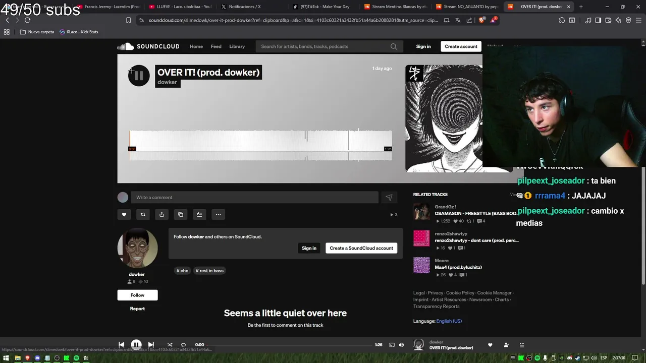Send the comment with the arrow icon
Screen dimensions: 646x363
(x=389, y=197)
